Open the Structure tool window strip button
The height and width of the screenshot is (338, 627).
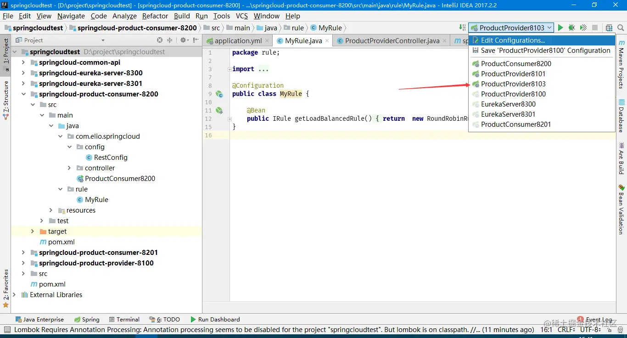point(6,100)
